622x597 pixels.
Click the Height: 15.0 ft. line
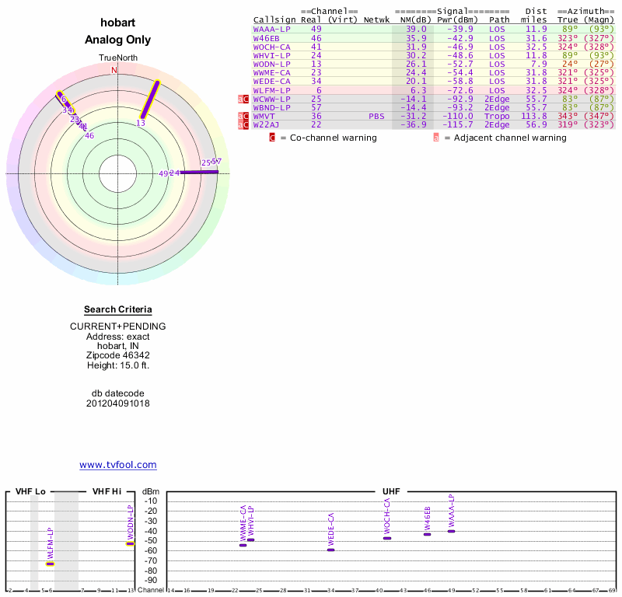pyautogui.click(x=118, y=365)
